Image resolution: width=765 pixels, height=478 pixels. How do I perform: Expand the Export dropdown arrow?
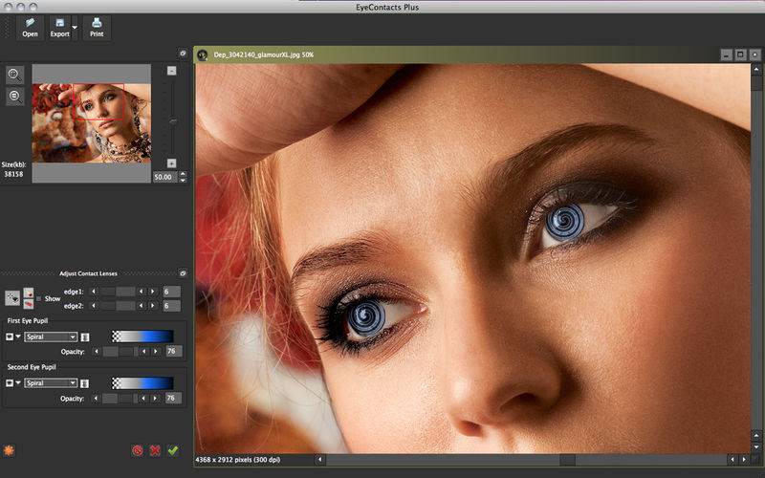pos(75,28)
